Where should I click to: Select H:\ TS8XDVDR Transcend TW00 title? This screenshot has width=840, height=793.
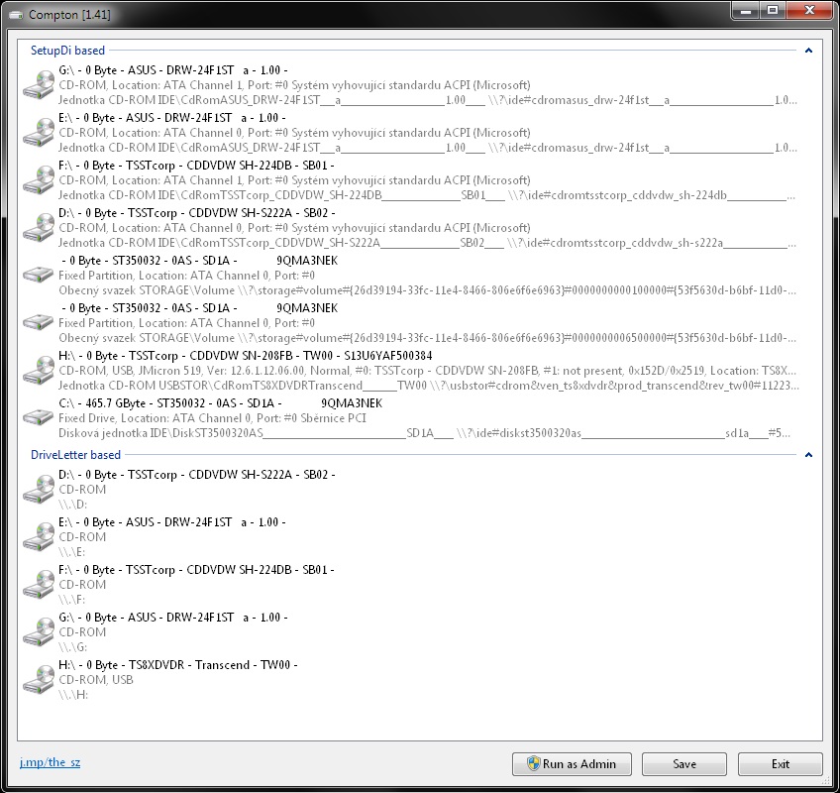click(x=178, y=665)
